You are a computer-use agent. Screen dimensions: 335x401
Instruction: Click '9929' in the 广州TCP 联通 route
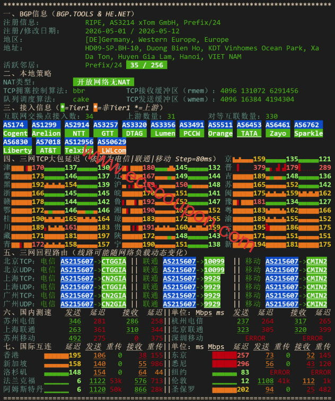click(212, 295)
